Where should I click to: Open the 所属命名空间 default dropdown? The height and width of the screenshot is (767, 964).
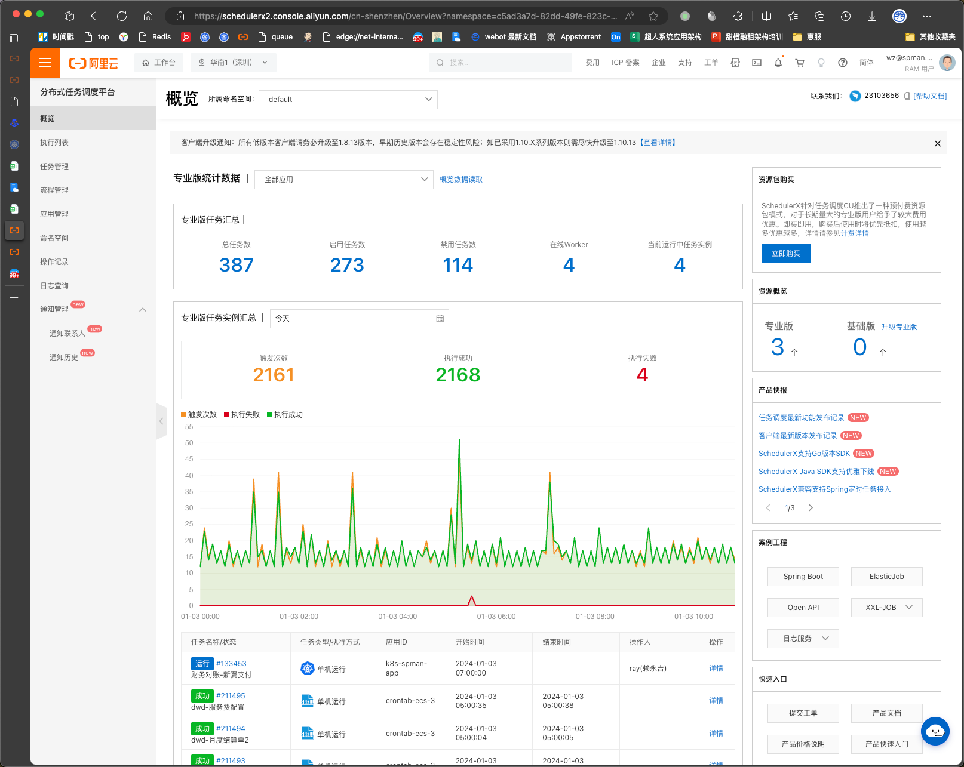348,100
